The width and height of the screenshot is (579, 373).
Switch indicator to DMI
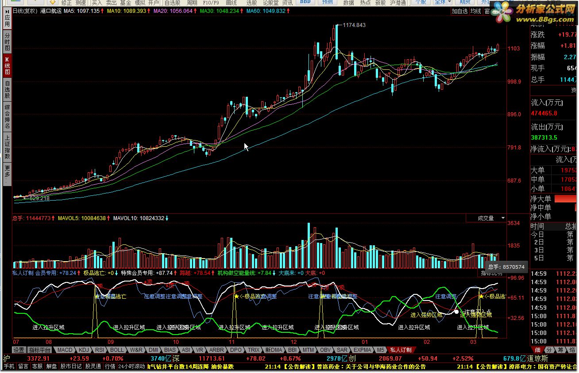pyautogui.click(x=153, y=350)
